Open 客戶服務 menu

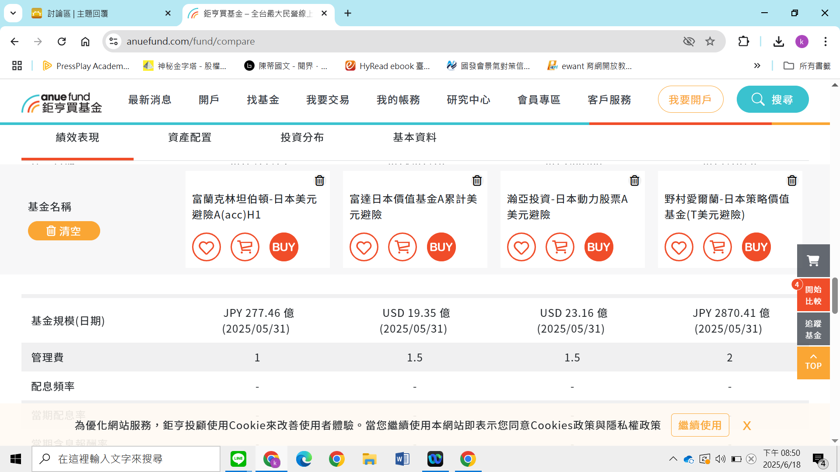tap(609, 100)
